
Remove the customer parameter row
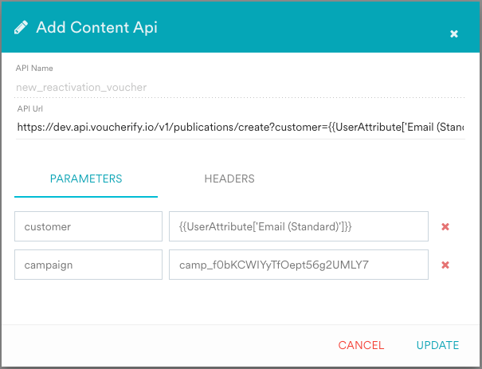[445, 226]
